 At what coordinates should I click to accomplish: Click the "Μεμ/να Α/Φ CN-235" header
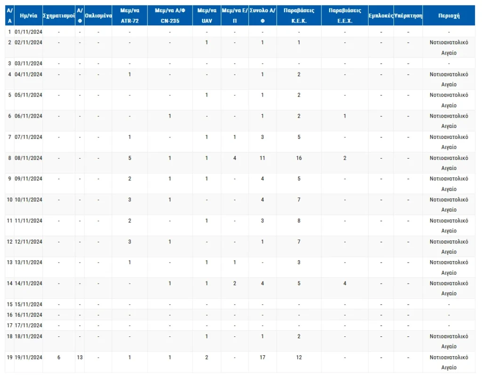[170, 16]
